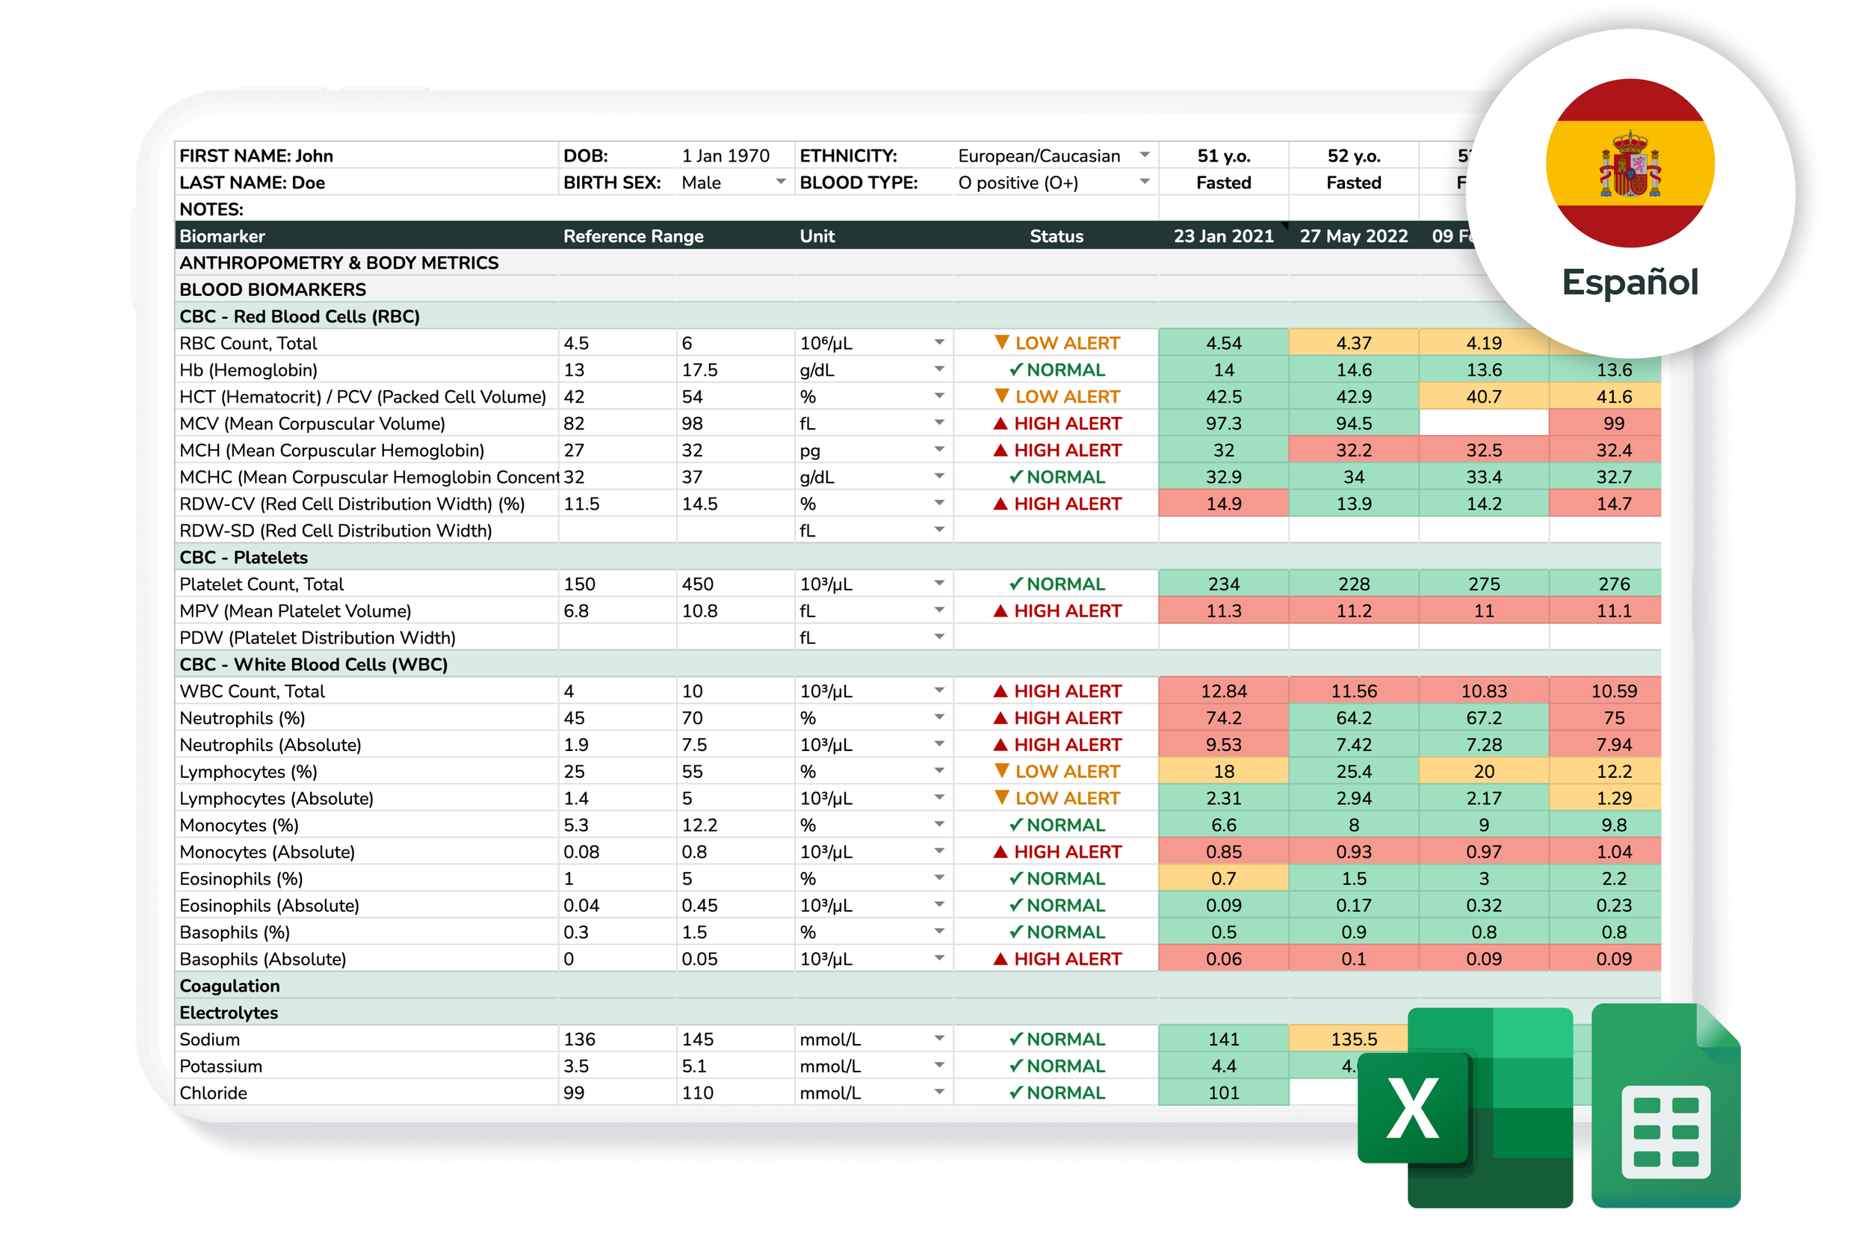Select the red 12.84 WBC Count cell
This screenshot has width=1868, height=1242.
coord(1223,690)
